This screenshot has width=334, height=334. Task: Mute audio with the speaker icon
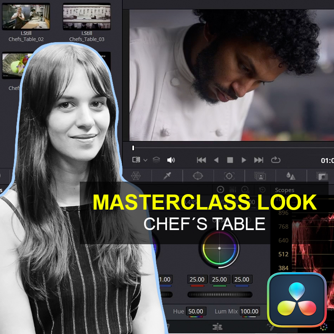171,160
